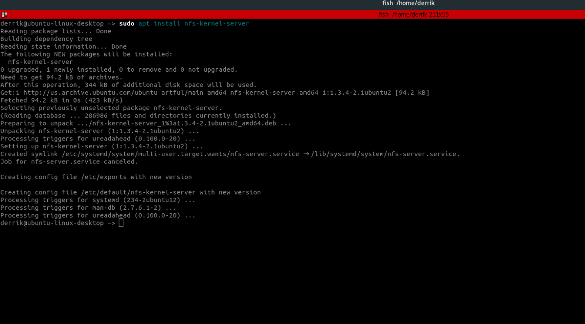
Task: Click the indented 'nfs-kernel-server' package name line
Action: 40,62
